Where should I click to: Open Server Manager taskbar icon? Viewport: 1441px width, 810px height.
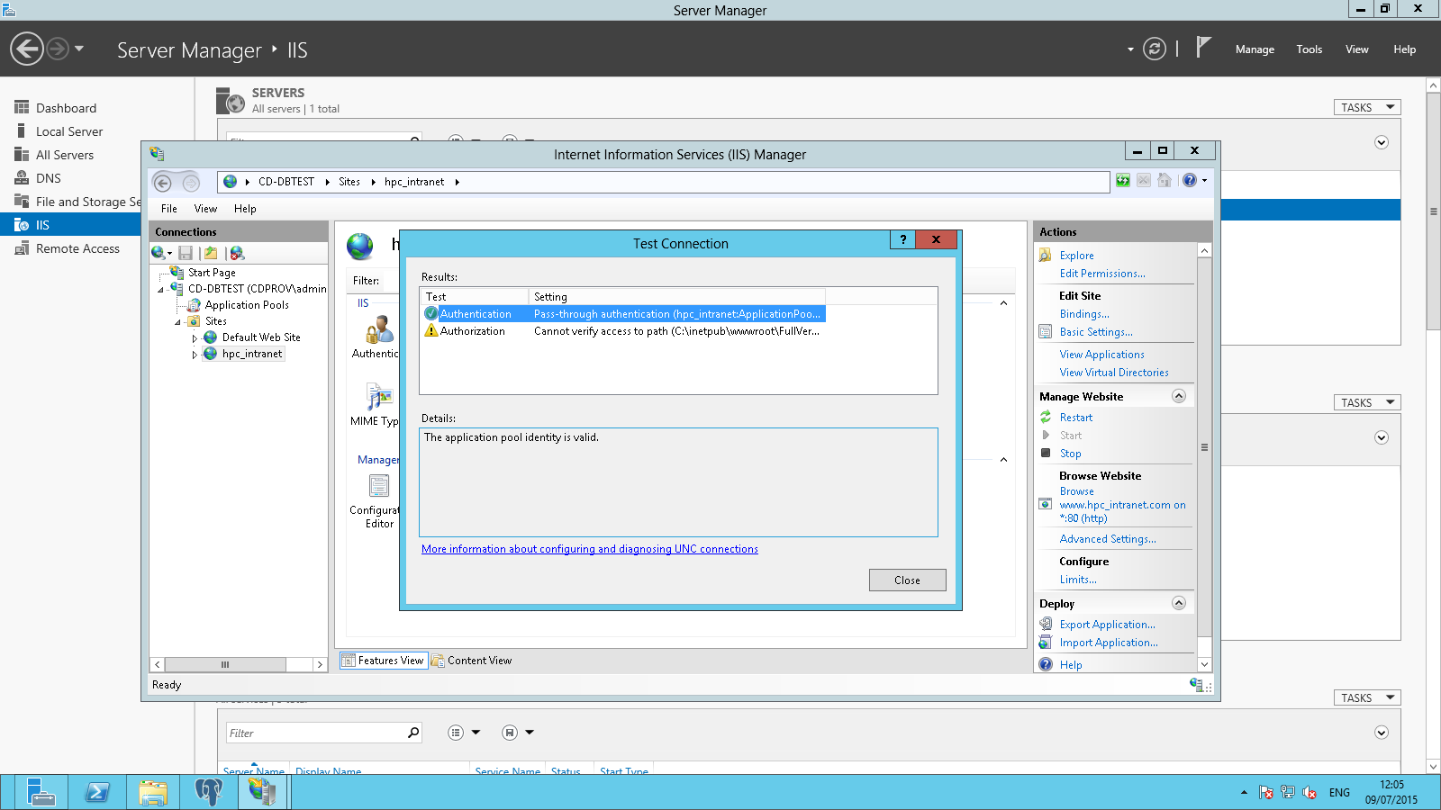(x=41, y=792)
